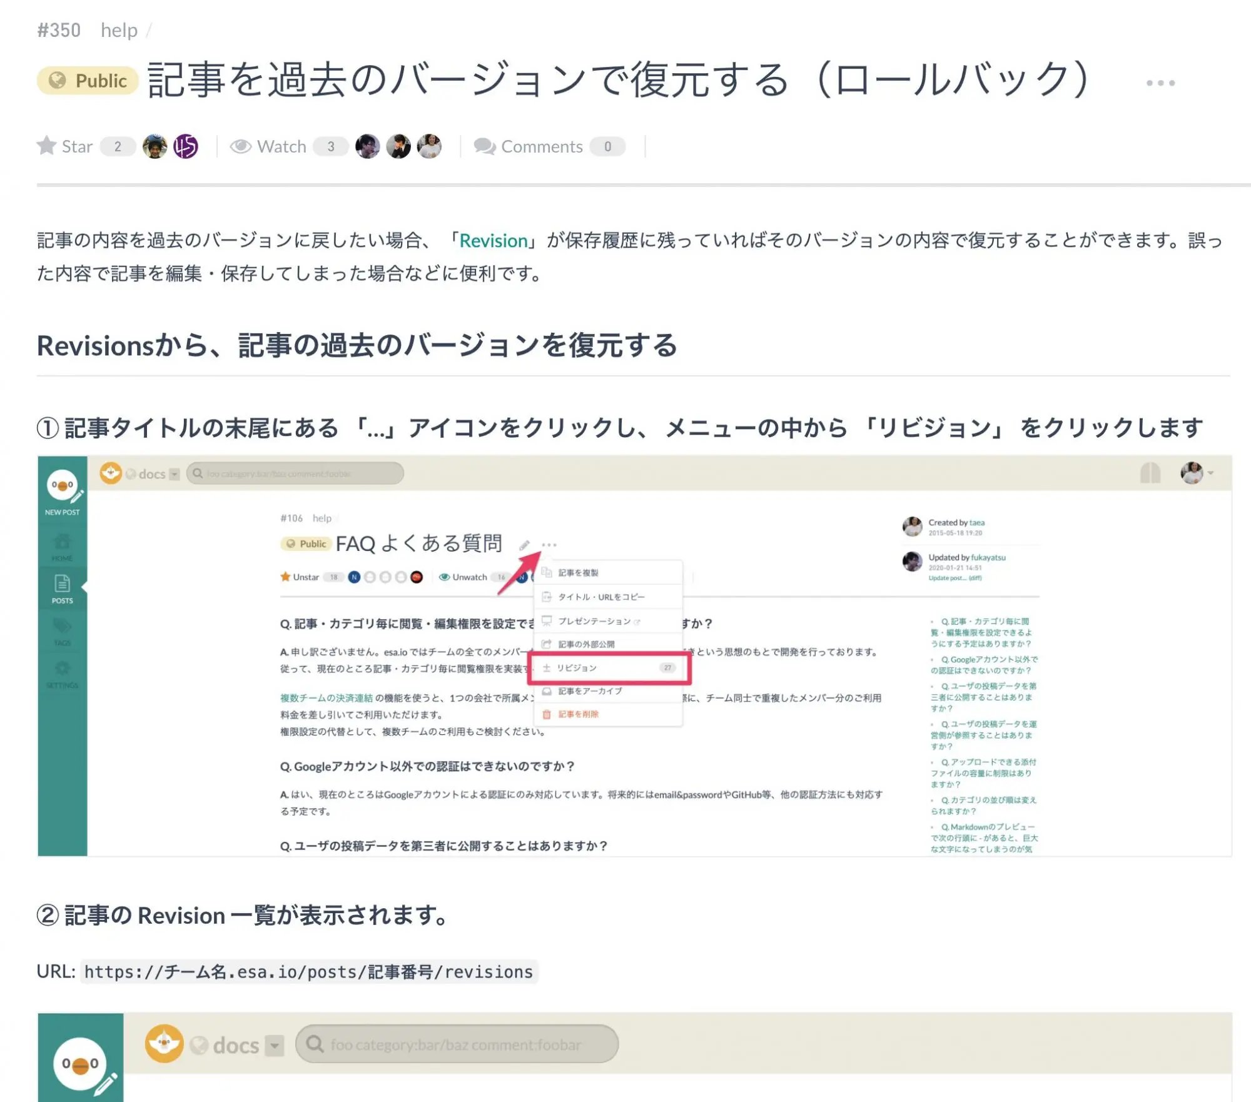Click the pencil edit icon beside FAQ よくある質問

[x=524, y=545]
